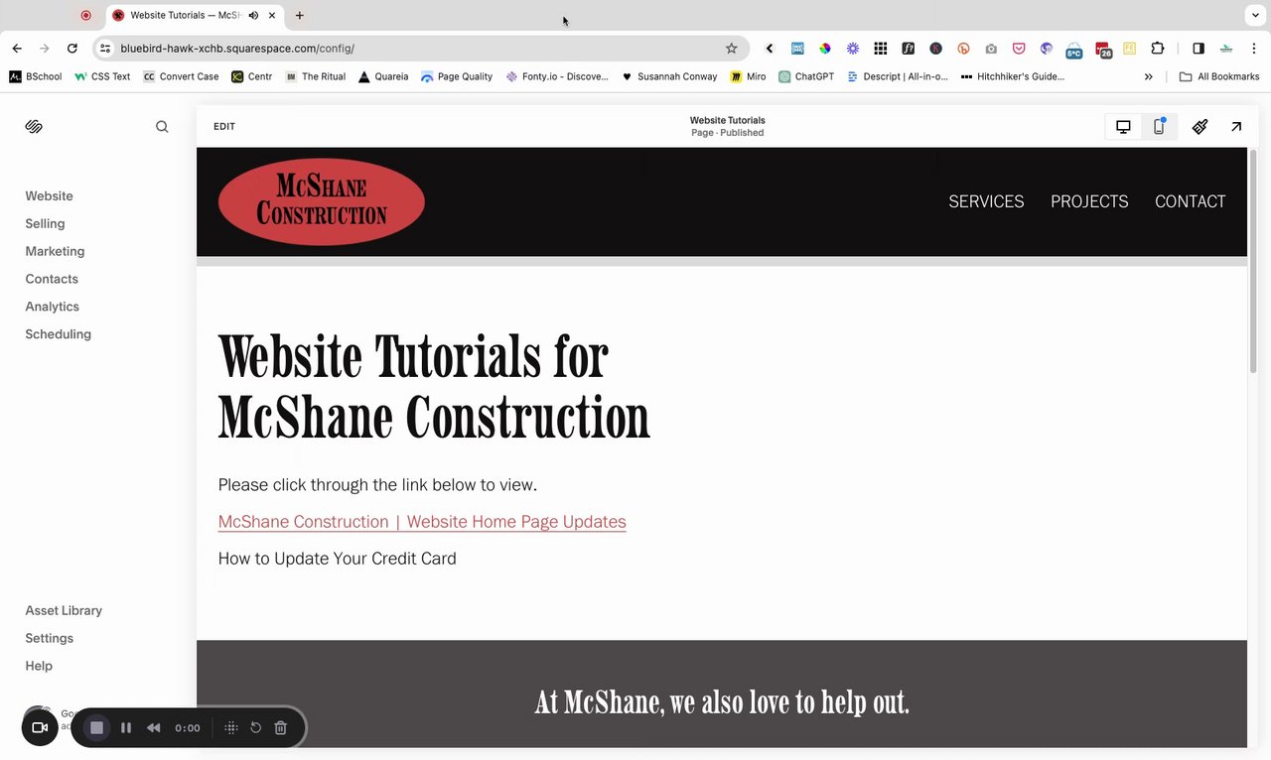Image resolution: width=1271 pixels, height=760 pixels.
Task: Open the site styles paintbrush icon
Action: pyautogui.click(x=1200, y=126)
